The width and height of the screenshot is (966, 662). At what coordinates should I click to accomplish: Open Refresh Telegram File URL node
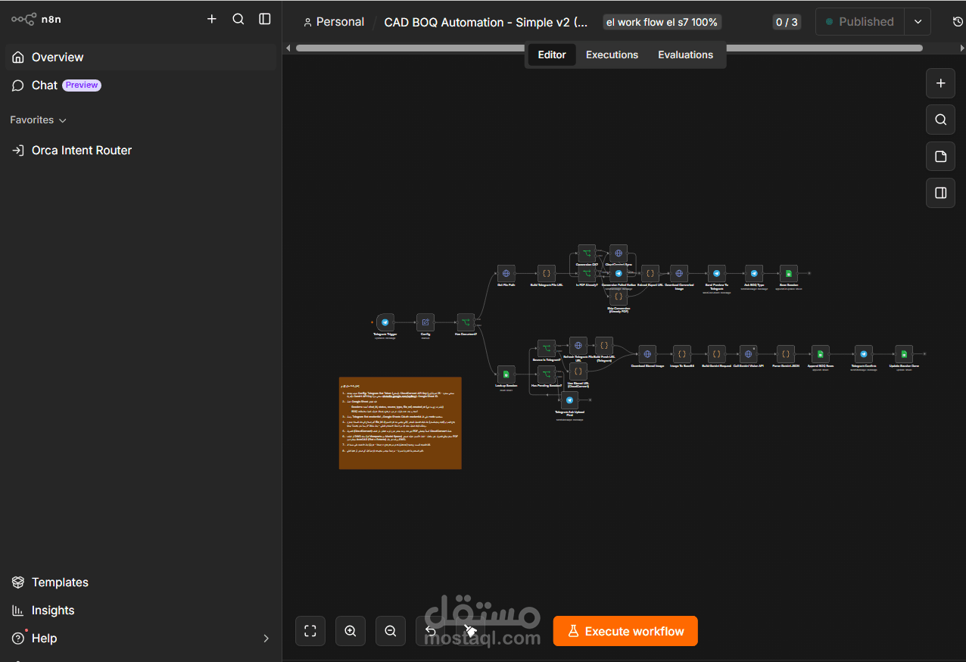[x=578, y=347]
